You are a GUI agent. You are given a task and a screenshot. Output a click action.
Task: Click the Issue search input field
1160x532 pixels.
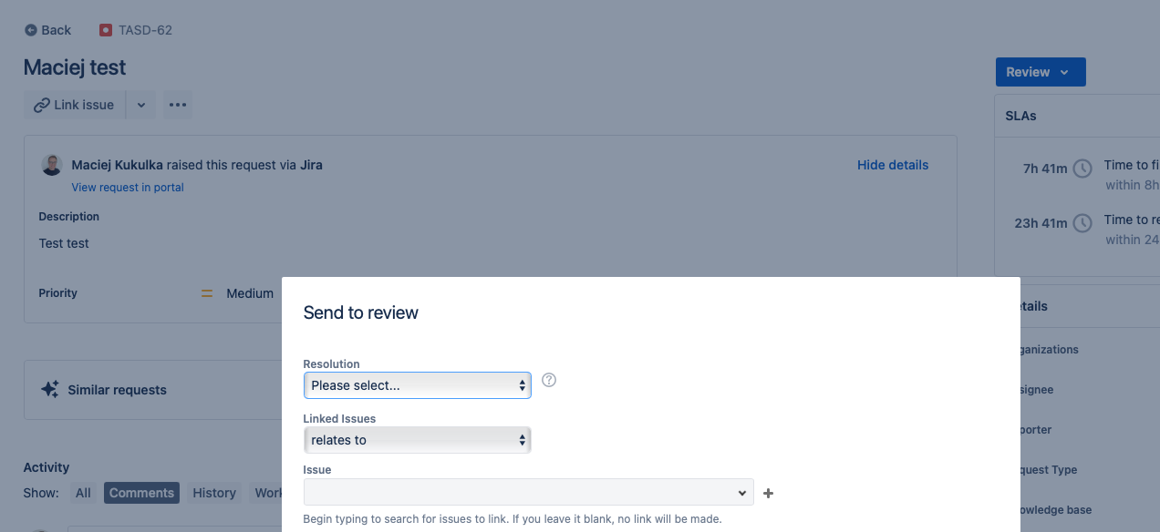pos(529,492)
